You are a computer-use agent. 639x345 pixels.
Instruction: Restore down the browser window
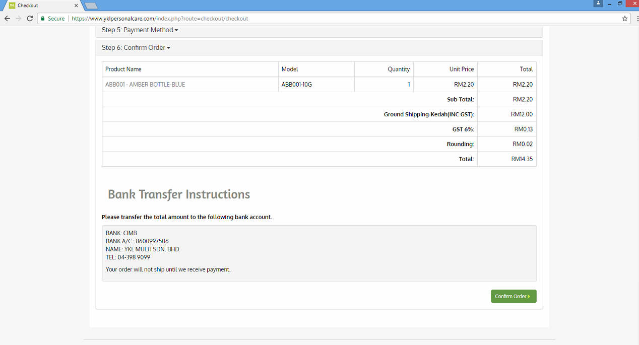[x=620, y=4]
